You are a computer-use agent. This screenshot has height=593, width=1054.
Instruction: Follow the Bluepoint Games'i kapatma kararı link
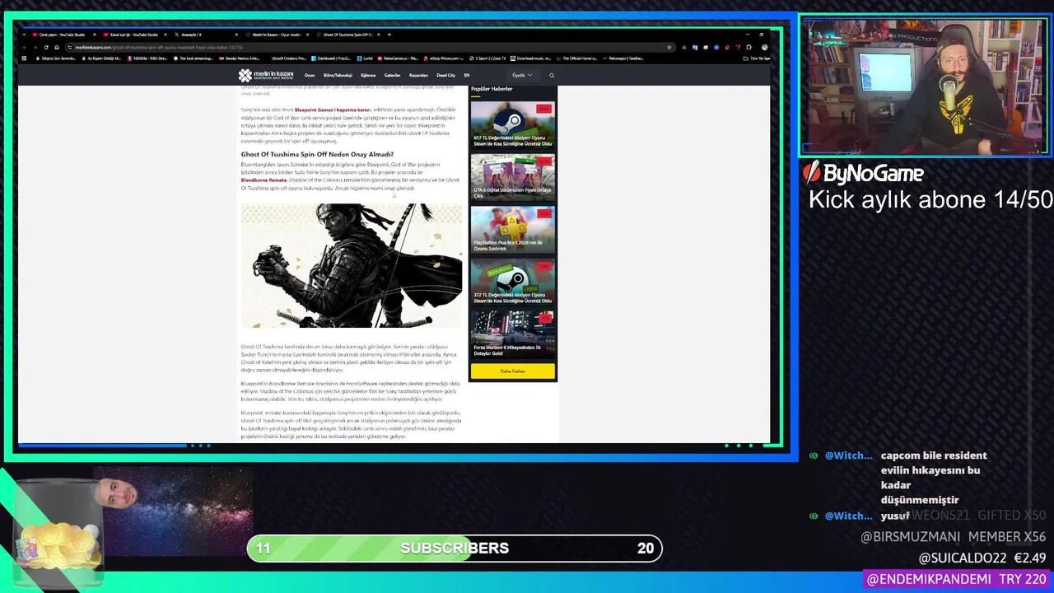pyautogui.click(x=333, y=110)
